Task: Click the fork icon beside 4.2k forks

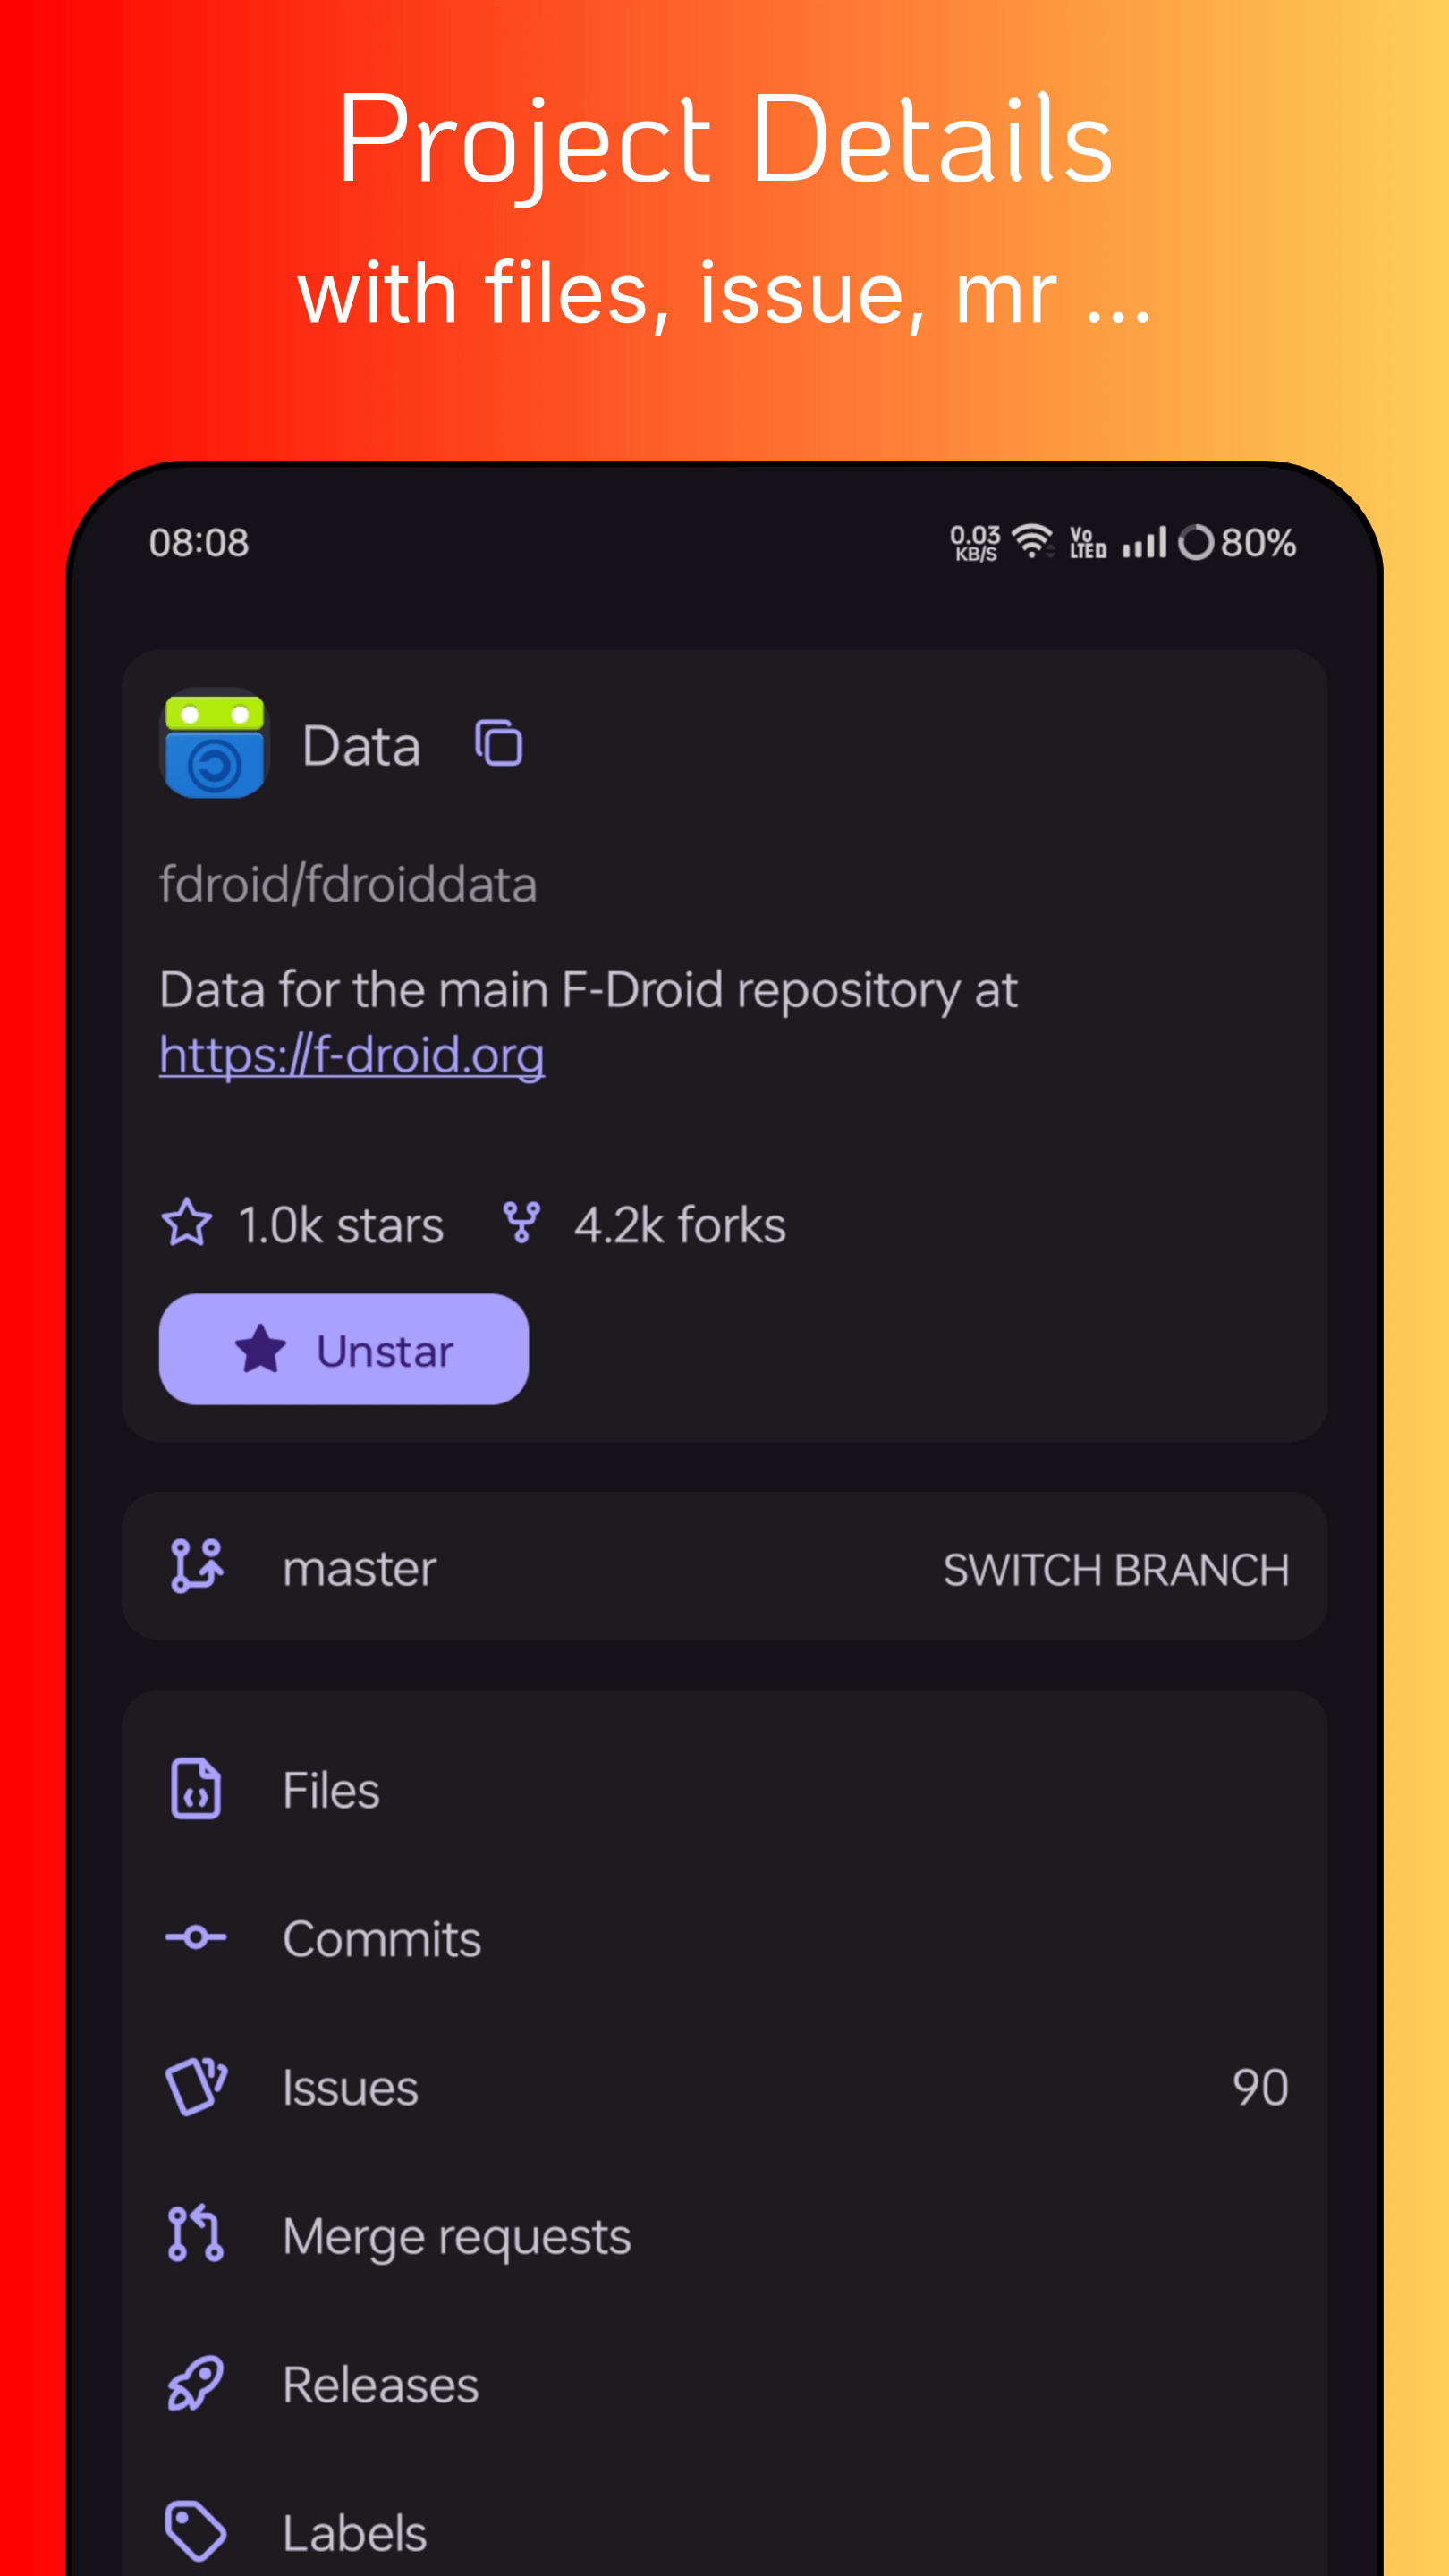Action: 521,1223
